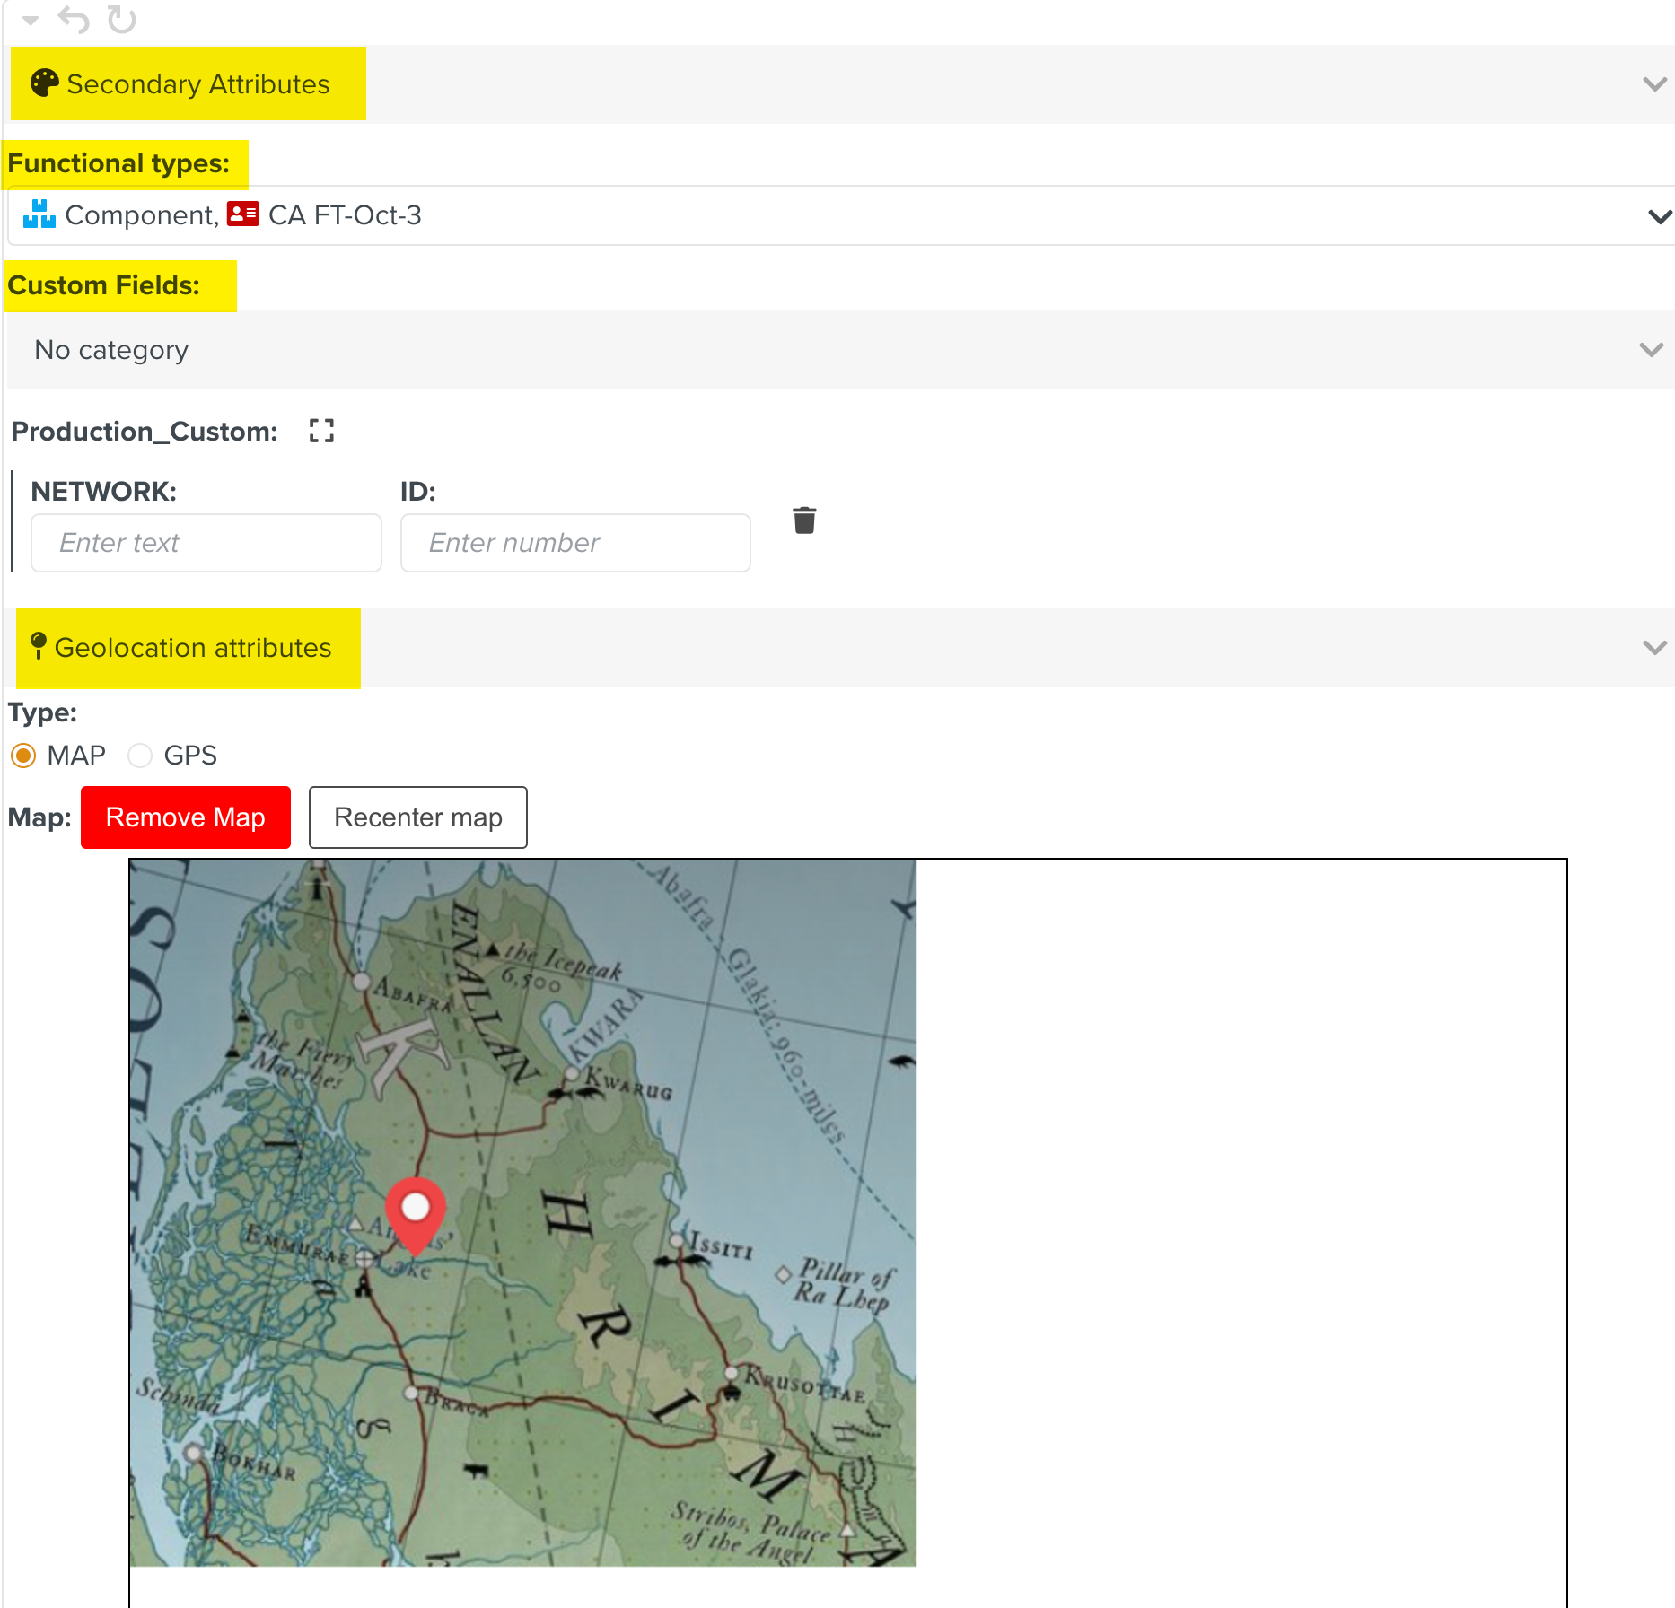The width and height of the screenshot is (1675, 1608).
Task: Click the Production_Custom field label
Action: [145, 432]
